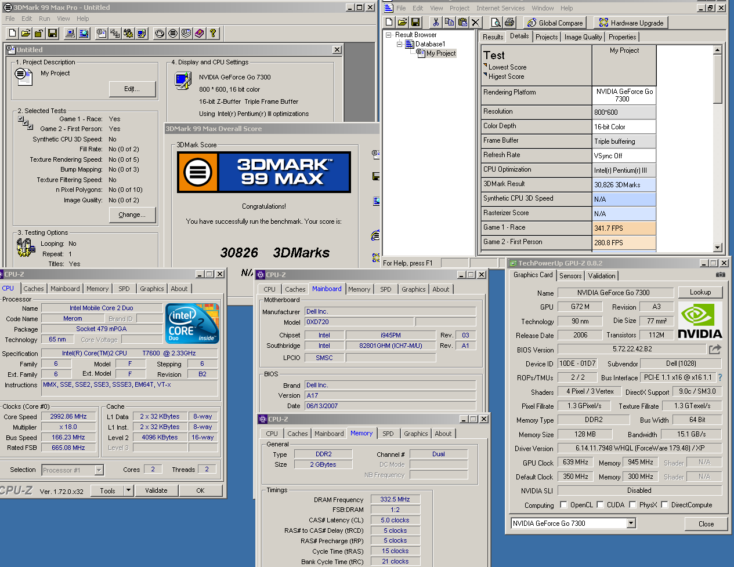
Task: Toggle the DirectCompute checkbox in GPU-Z
Action: pos(665,504)
